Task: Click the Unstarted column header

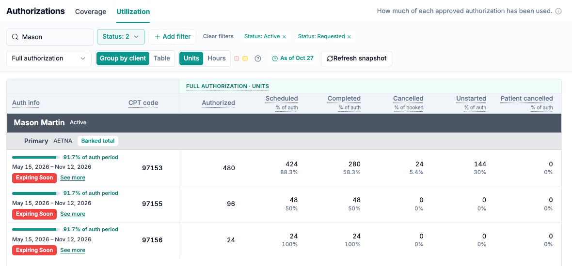Action: click(471, 98)
